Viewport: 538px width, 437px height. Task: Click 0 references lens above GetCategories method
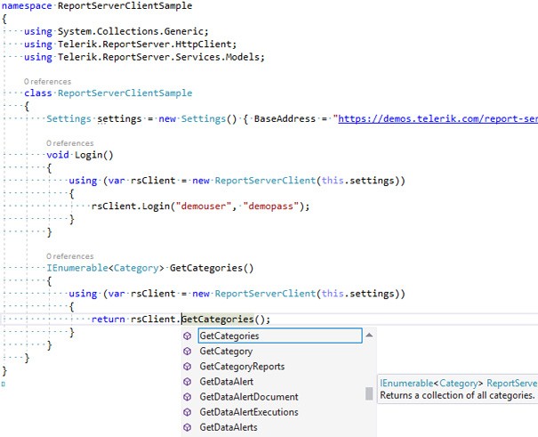tap(70, 256)
